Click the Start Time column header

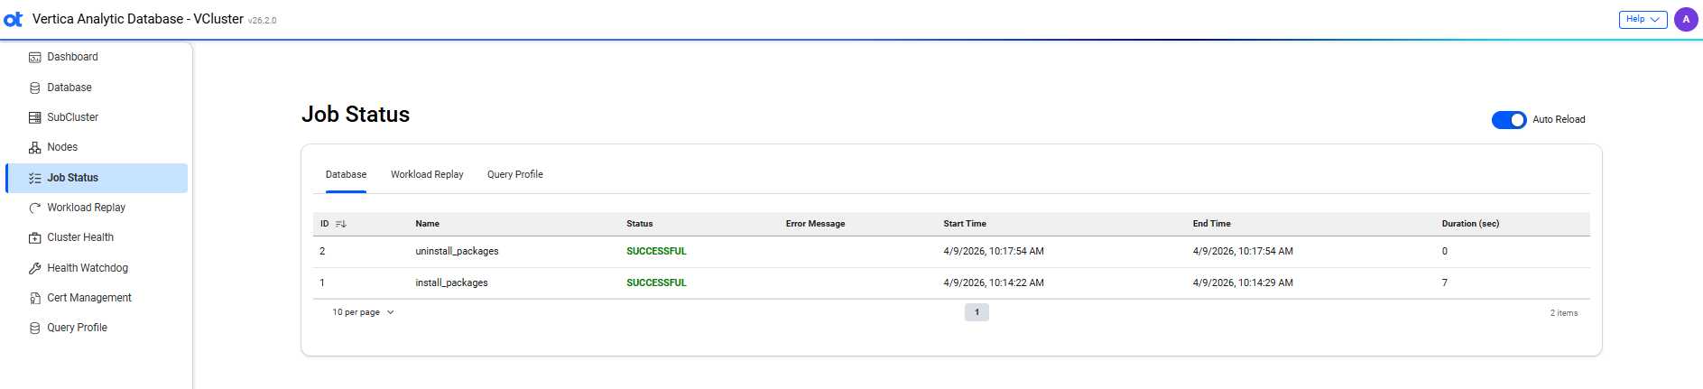(x=965, y=224)
